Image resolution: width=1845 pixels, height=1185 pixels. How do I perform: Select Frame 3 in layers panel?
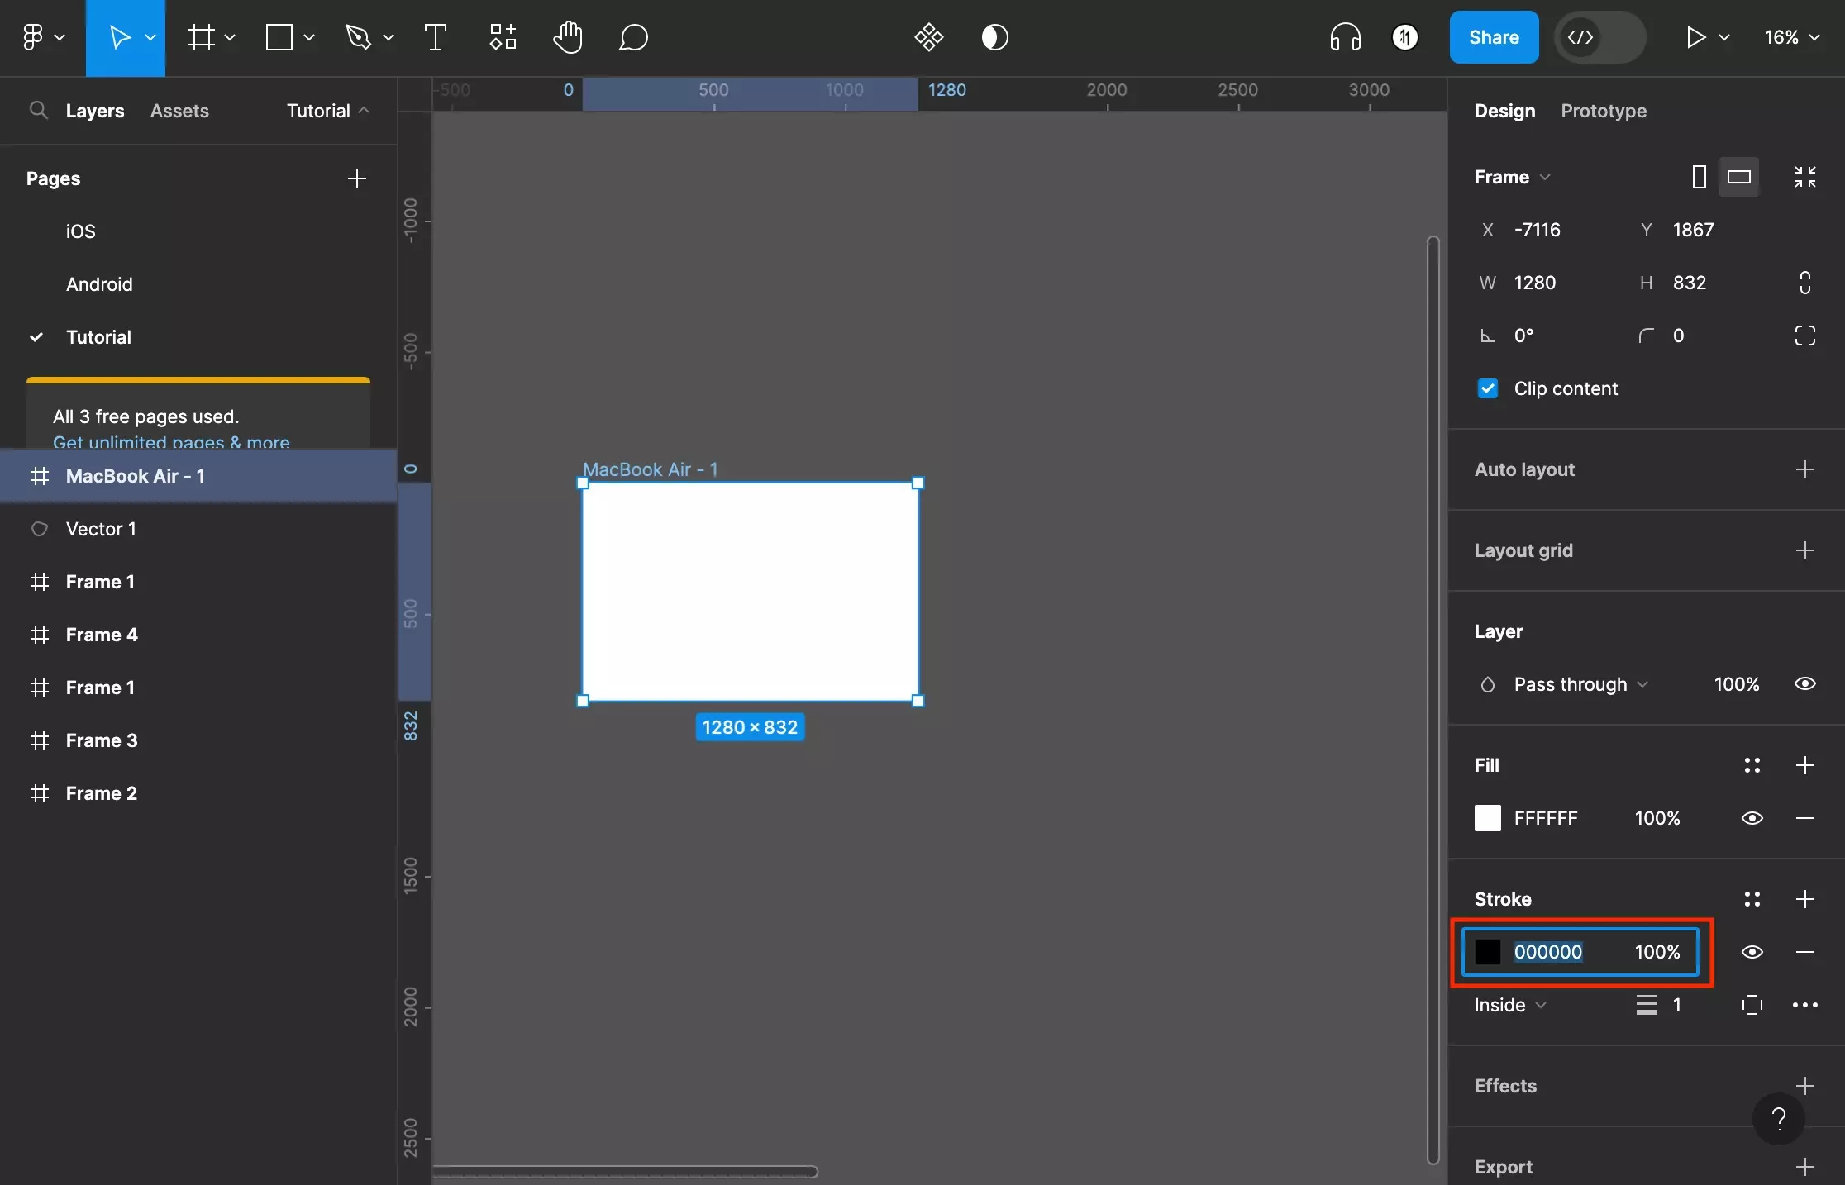click(99, 740)
